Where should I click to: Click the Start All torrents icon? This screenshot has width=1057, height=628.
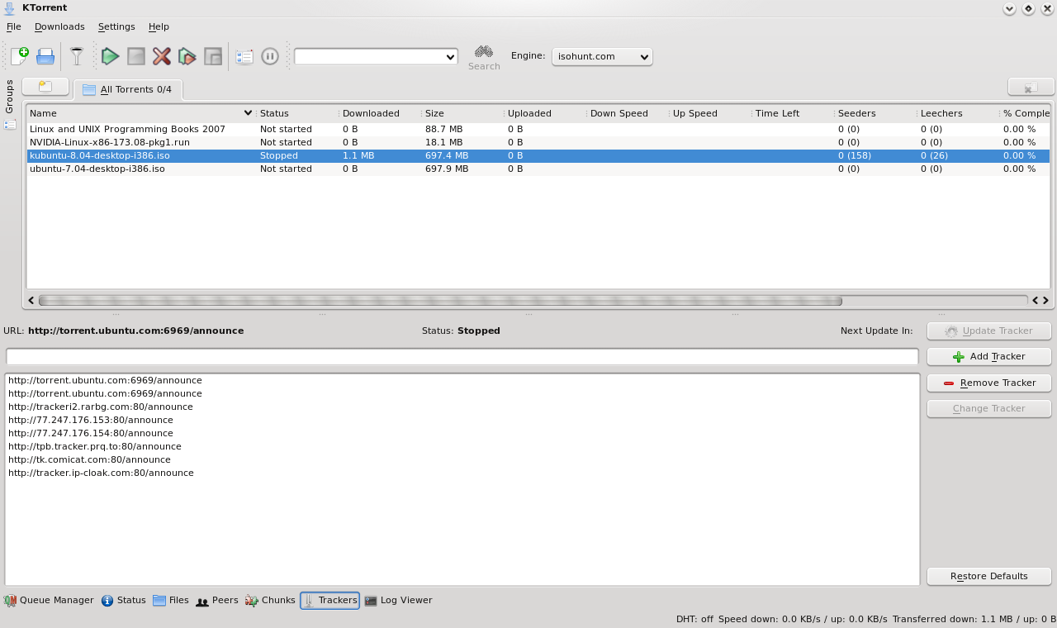pos(187,56)
